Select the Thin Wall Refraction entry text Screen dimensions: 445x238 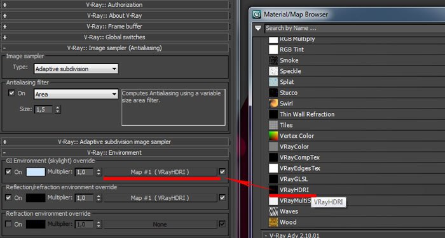click(x=307, y=114)
